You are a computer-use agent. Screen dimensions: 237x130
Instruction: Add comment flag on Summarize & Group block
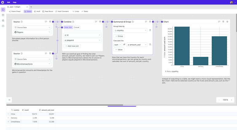[146, 22]
